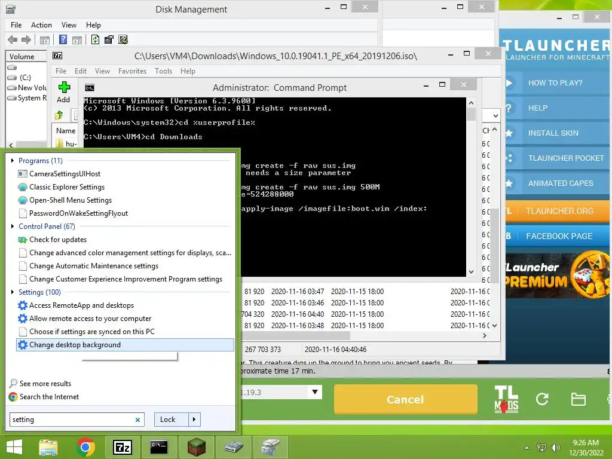
Task: Open the Properties icon in Disk Management toolbar
Action: tap(109, 39)
